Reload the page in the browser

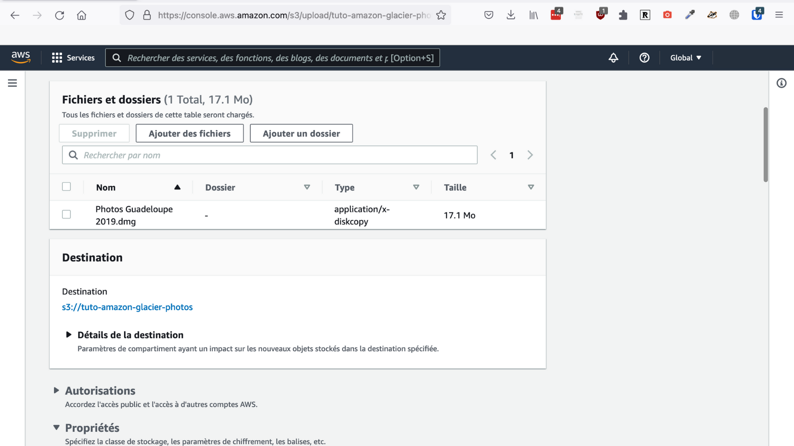click(x=60, y=15)
